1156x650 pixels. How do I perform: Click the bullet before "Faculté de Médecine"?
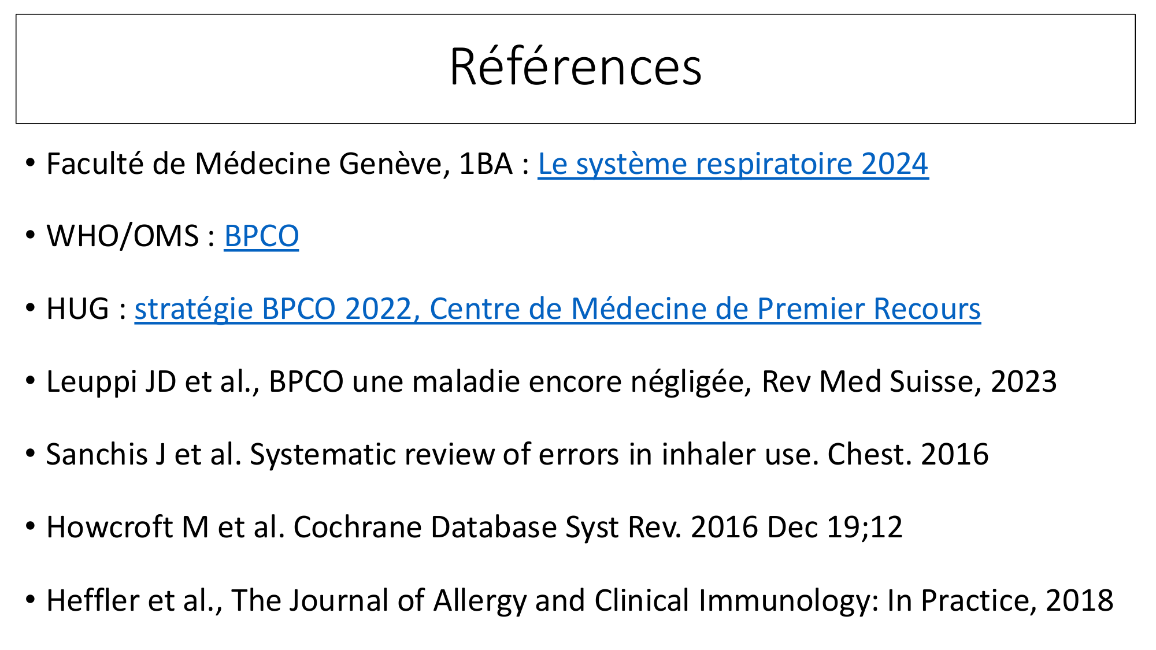point(31,163)
